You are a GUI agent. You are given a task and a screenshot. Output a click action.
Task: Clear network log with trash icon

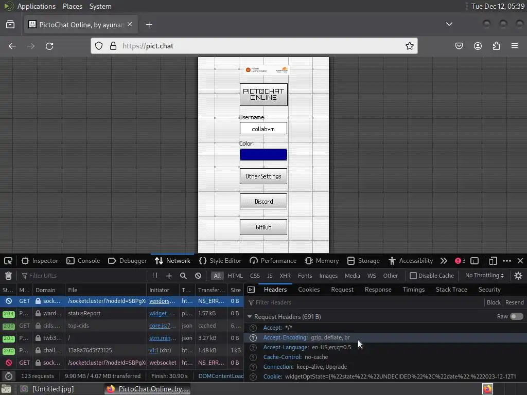8,276
